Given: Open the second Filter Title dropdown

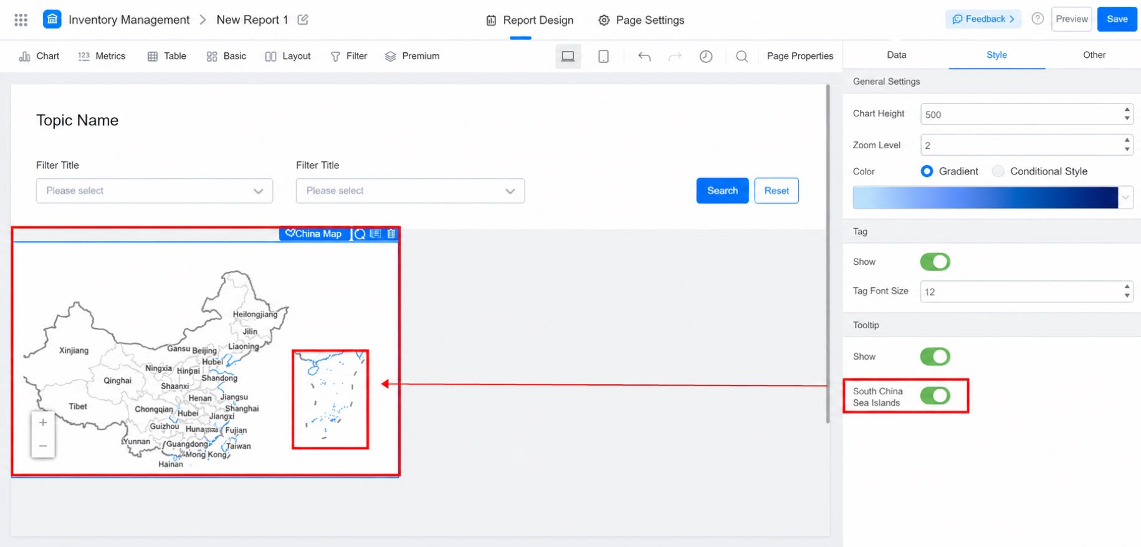Looking at the screenshot, I should [410, 191].
